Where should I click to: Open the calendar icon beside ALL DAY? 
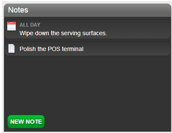coord(11,26)
